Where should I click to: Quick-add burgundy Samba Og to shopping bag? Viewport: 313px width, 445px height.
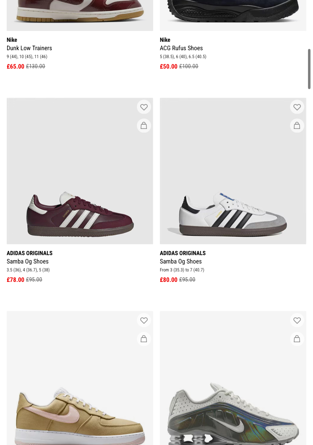pos(144,125)
